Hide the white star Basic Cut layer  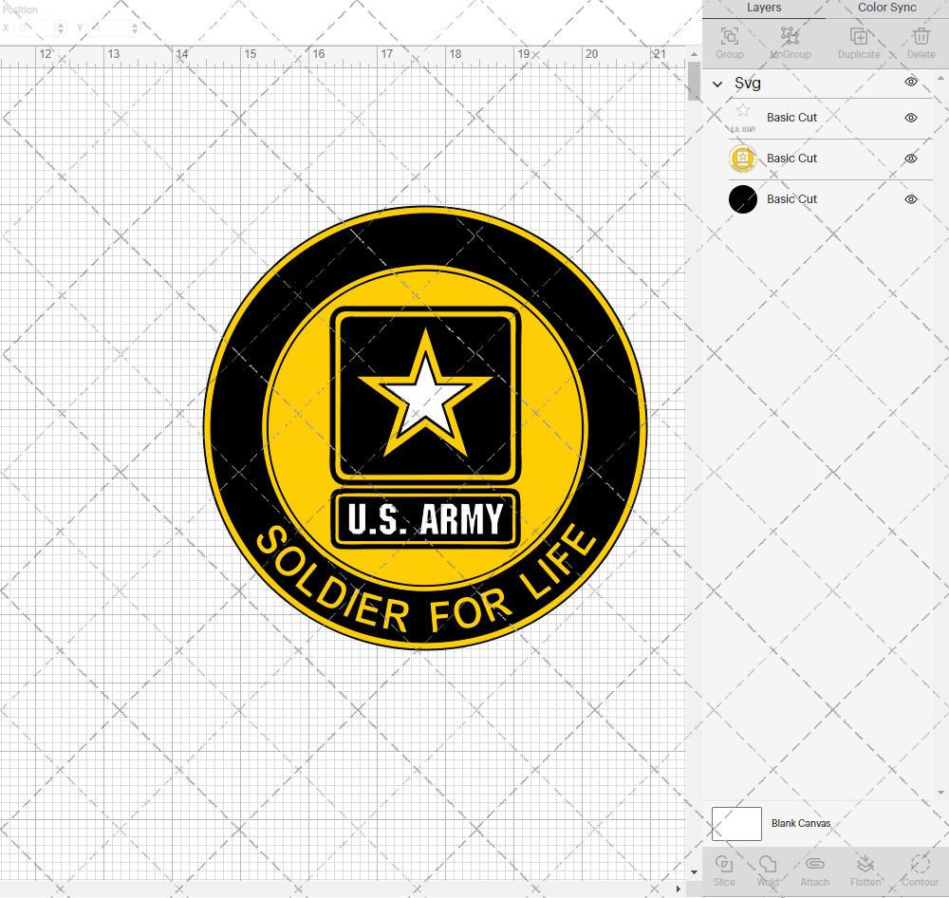coord(911,118)
